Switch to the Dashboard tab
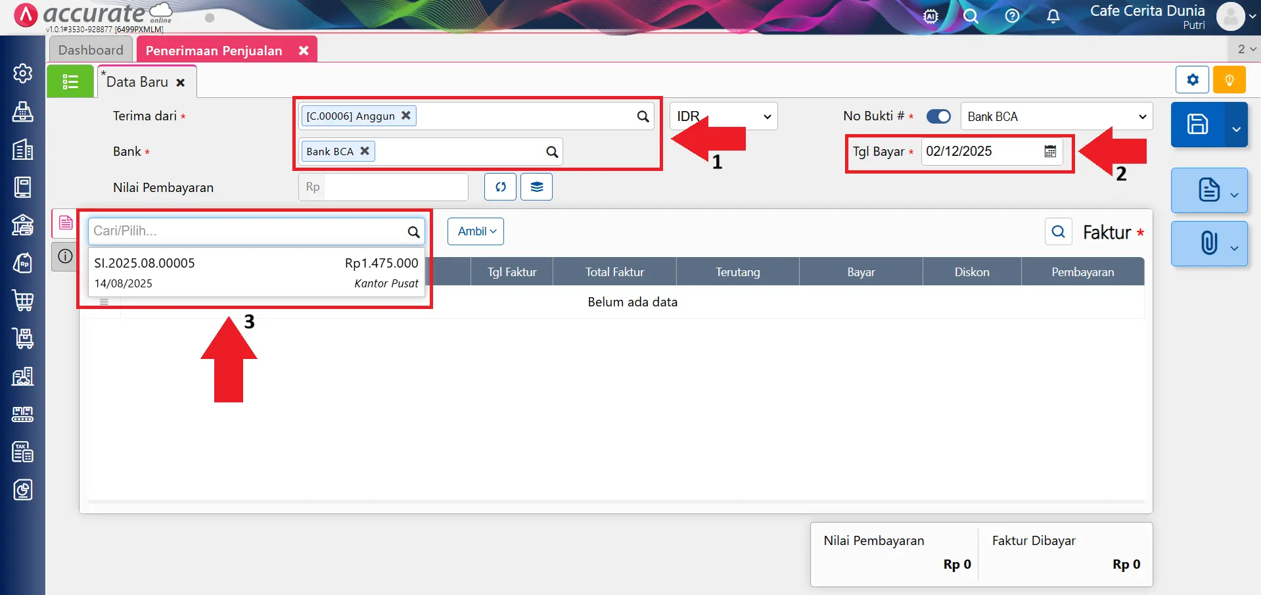Viewport: 1261px width, 595px height. pyautogui.click(x=91, y=50)
